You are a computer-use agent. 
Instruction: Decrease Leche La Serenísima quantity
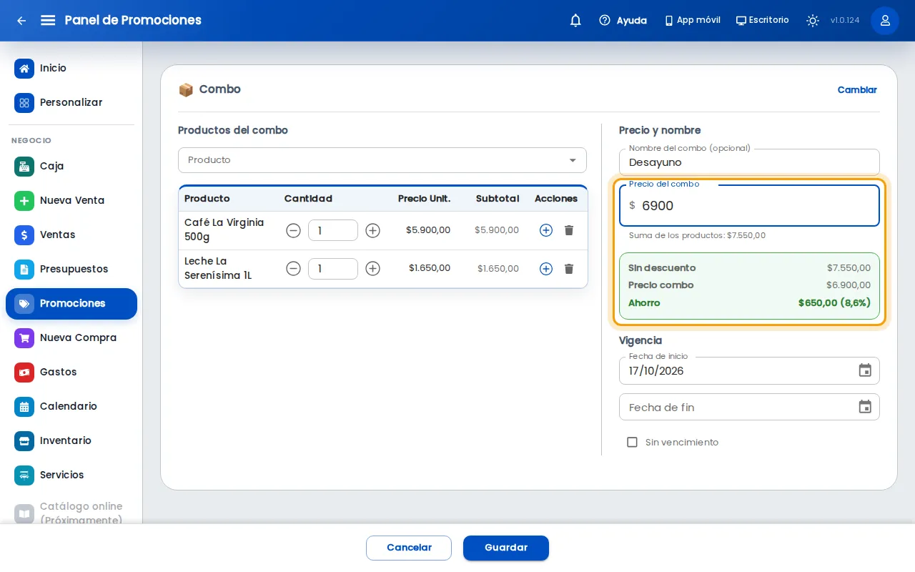(x=293, y=269)
